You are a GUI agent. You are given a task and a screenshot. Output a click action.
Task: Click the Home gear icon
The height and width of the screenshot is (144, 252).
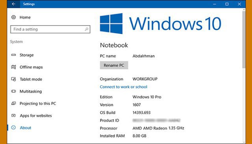coord(13,17)
